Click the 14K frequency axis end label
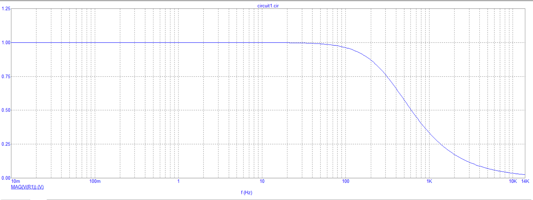533x200 pixels. [x=525, y=181]
